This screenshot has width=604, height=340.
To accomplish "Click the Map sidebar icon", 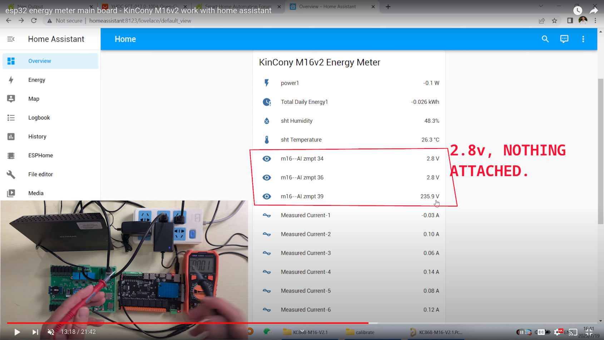I will click(11, 99).
